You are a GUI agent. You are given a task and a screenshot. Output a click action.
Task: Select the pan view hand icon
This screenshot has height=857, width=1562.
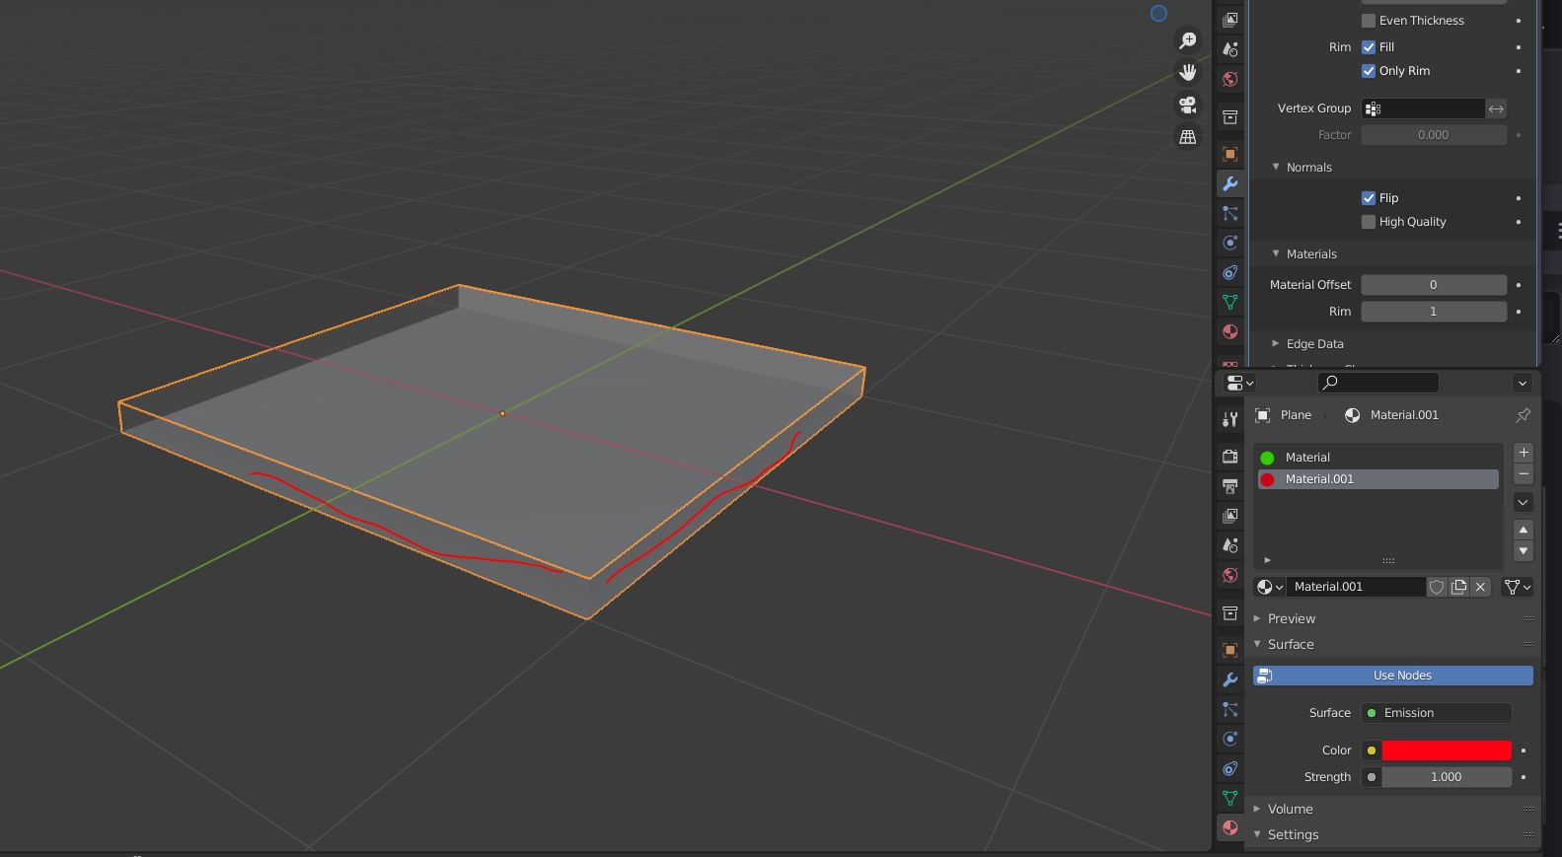click(1188, 72)
